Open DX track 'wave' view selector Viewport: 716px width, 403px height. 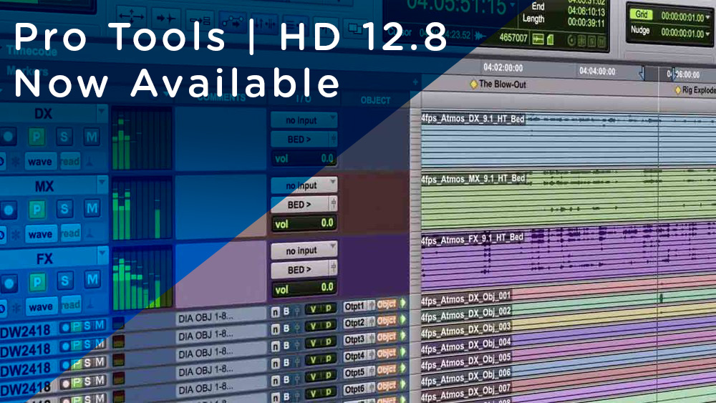coord(40,162)
